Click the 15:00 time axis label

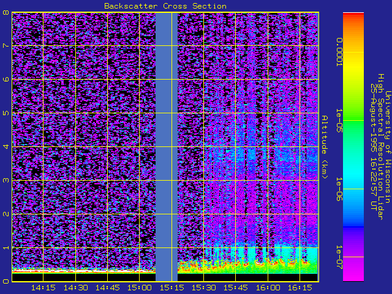tap(140, 288)
